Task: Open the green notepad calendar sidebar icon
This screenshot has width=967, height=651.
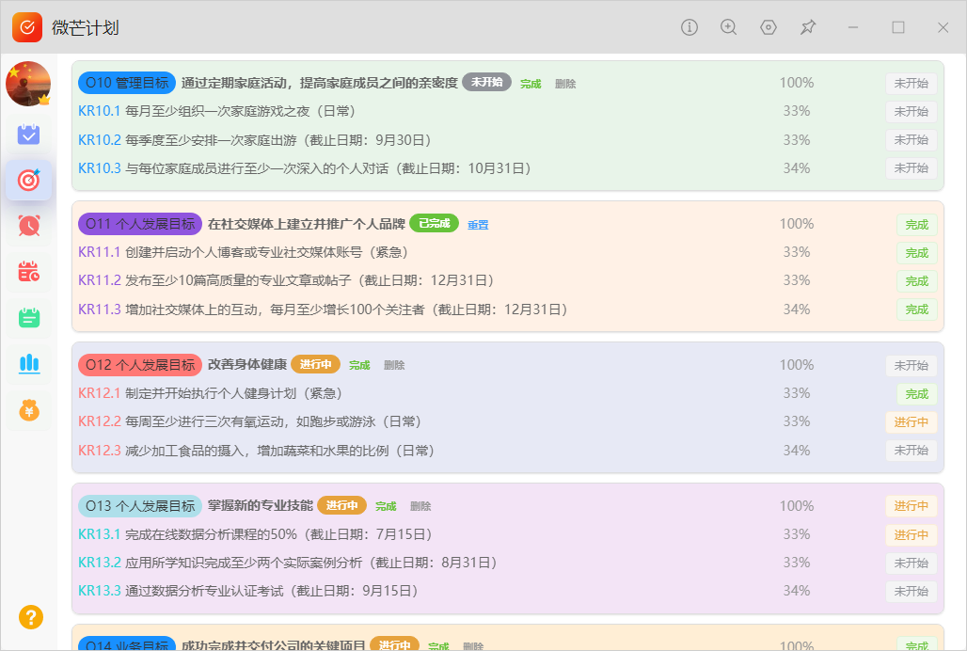Action: click(x=28, y=317)
